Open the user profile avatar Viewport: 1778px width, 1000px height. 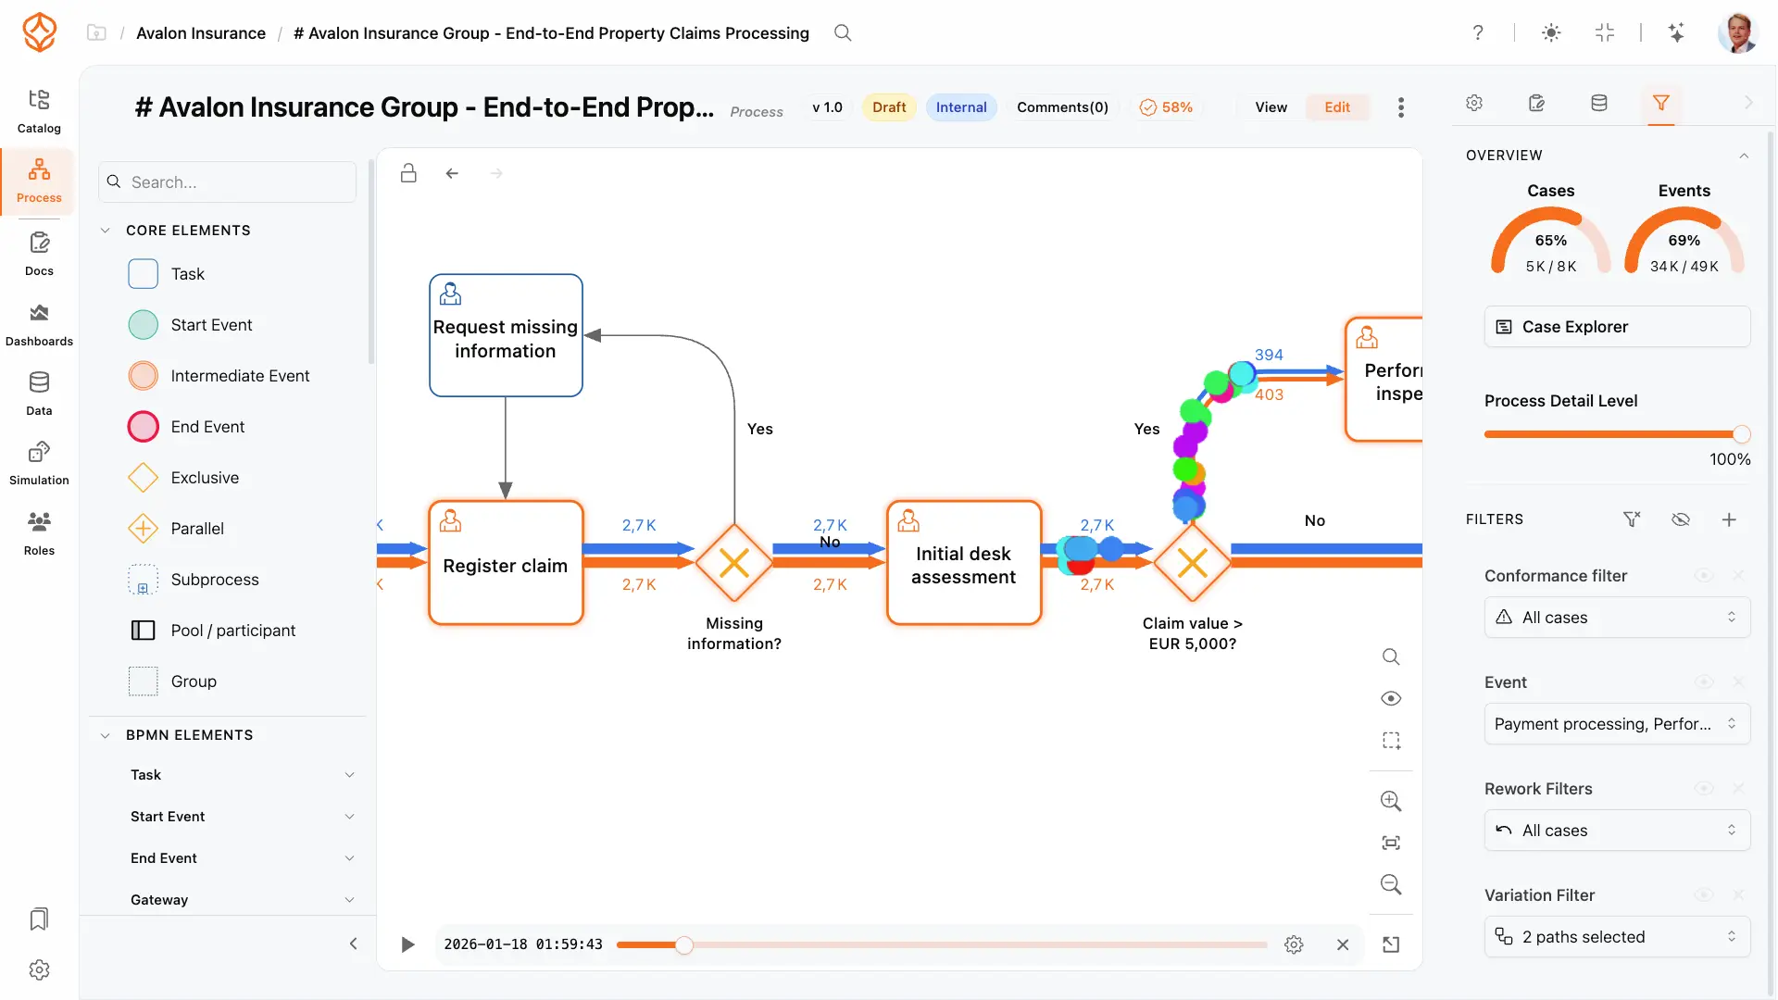point(1738,33)
